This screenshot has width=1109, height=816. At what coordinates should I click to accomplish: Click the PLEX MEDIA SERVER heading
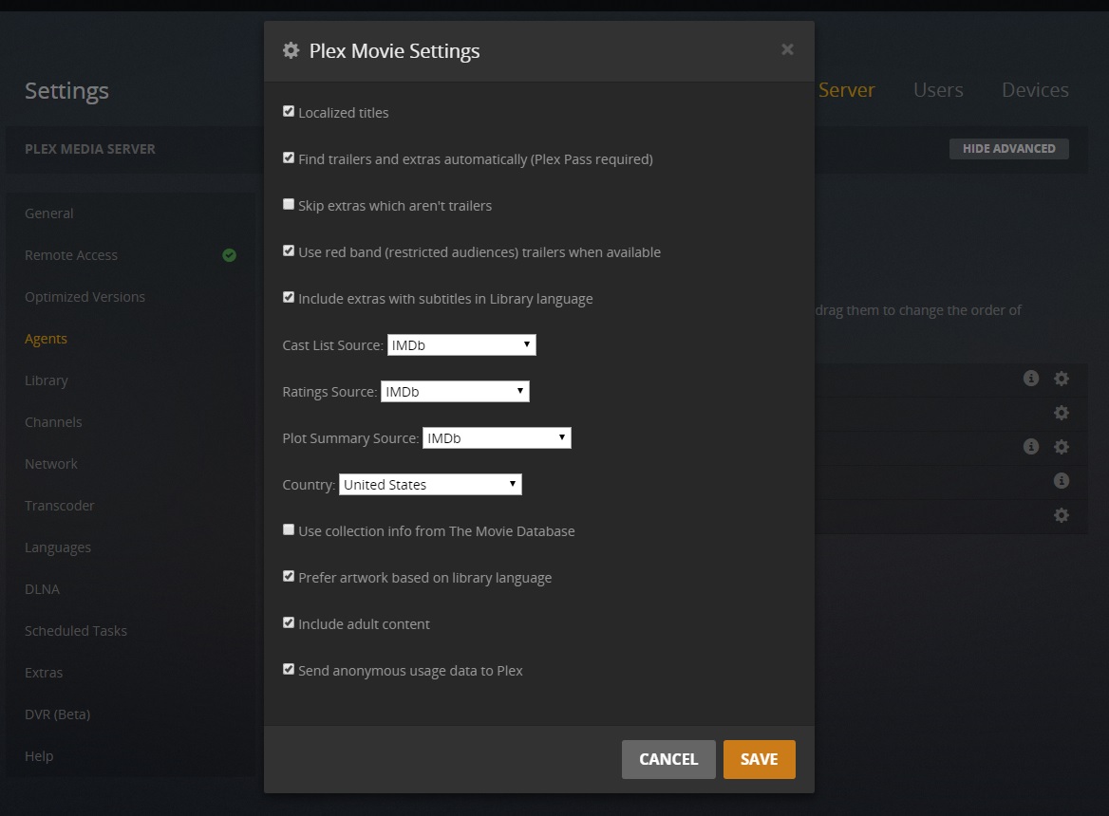click(x=90, y=149)
